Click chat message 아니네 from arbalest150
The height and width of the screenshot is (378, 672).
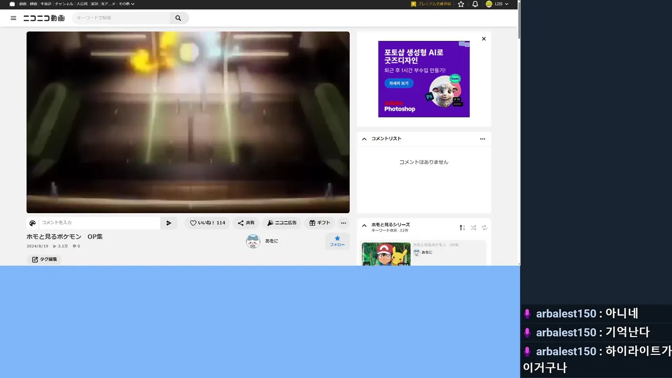622,313
